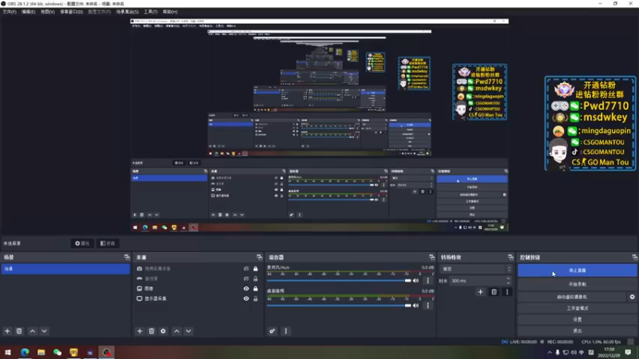
Task: Open 帮助(H) Help menu
Action: 170,12
